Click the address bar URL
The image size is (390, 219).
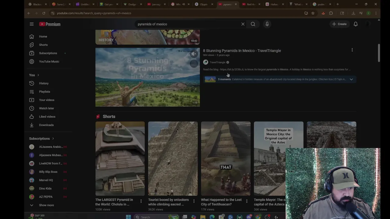(x=94, y=13)
